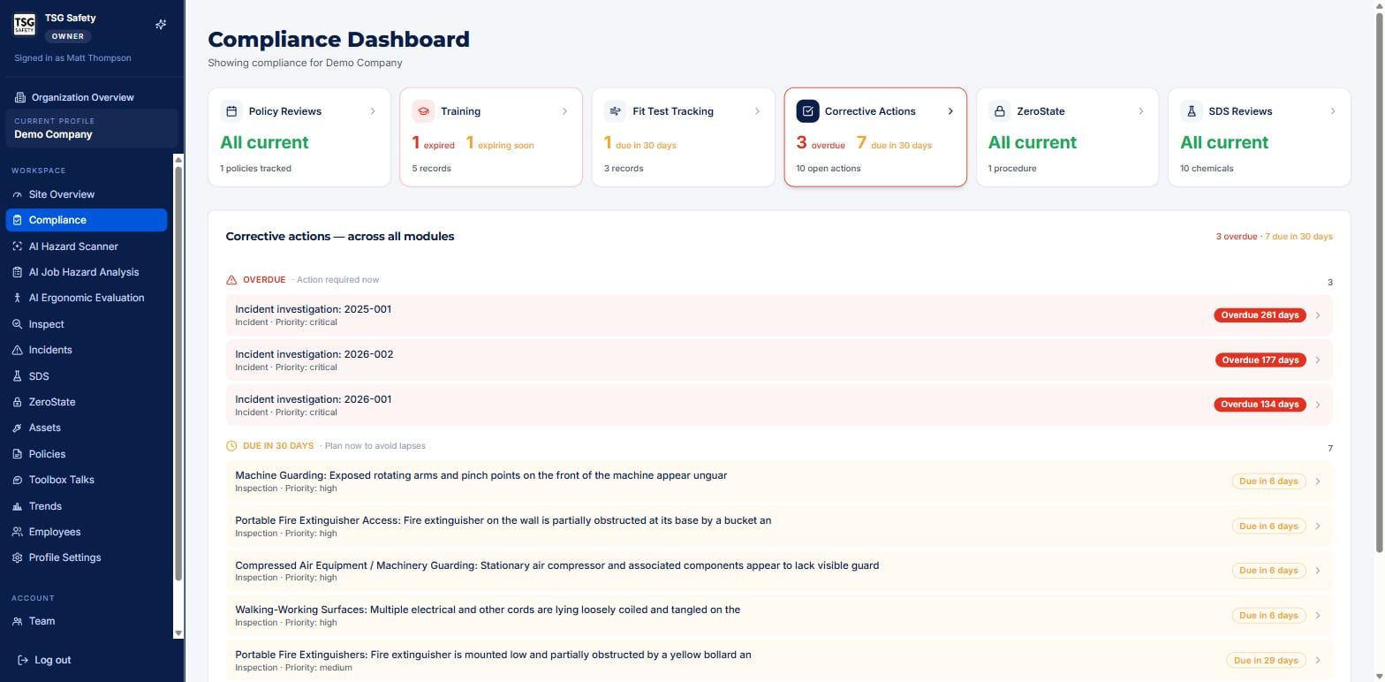The height and width of the screenshot is (682, 1385).
Task: Click the Log out text
Action: pos(53,660)
